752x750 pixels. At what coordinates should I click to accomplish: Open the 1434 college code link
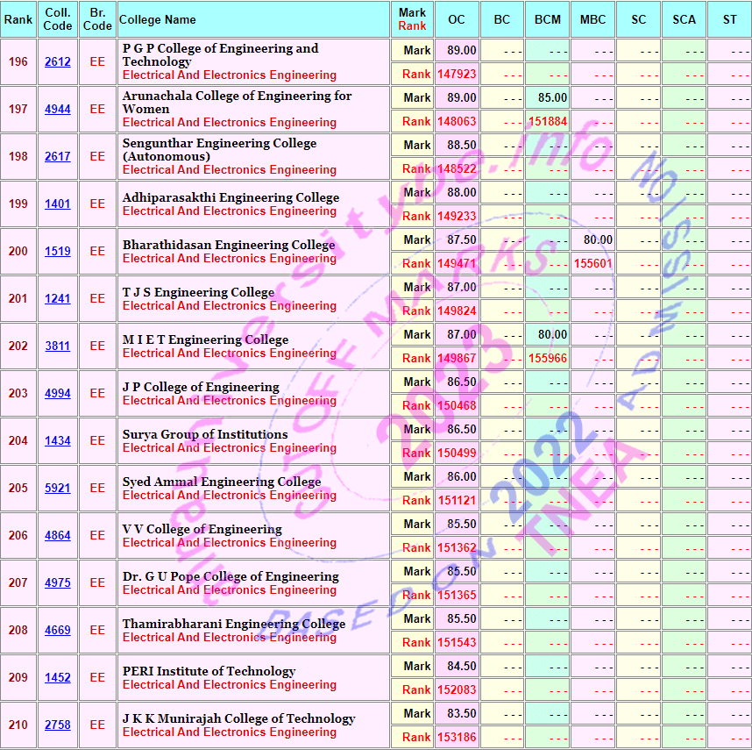tap(58, 441)
